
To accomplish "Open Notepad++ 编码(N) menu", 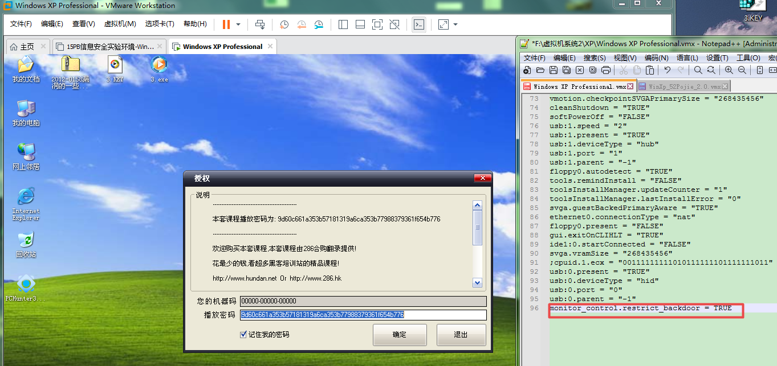I will 656,57.
